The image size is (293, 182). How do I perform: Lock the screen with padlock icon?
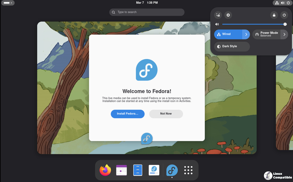[274, 15]
